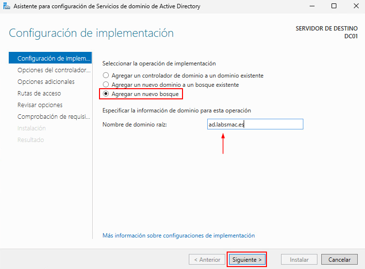Select the 'Agregar un nuevo bosque' radio button
Image resolution: width=365 pixels, height=269 pixels.
105,94
